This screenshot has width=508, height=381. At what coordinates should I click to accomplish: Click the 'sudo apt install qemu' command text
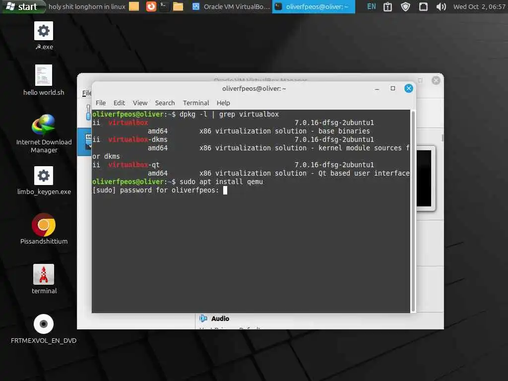(x=221, y=182)
